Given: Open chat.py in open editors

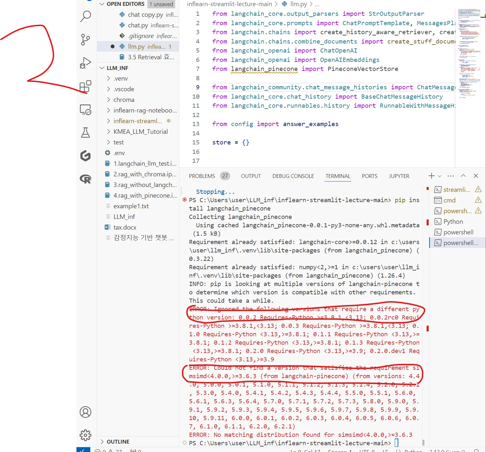Looking at the screenshot, I should click(x=138, y=25).
